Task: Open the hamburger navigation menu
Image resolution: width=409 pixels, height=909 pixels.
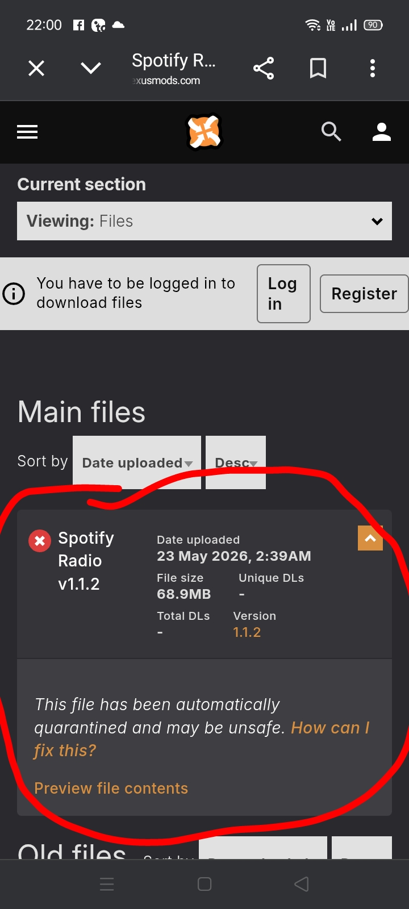Action: coord(27,132)
